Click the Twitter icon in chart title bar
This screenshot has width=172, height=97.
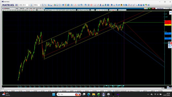pyautogui.click(x=44, y=8)
